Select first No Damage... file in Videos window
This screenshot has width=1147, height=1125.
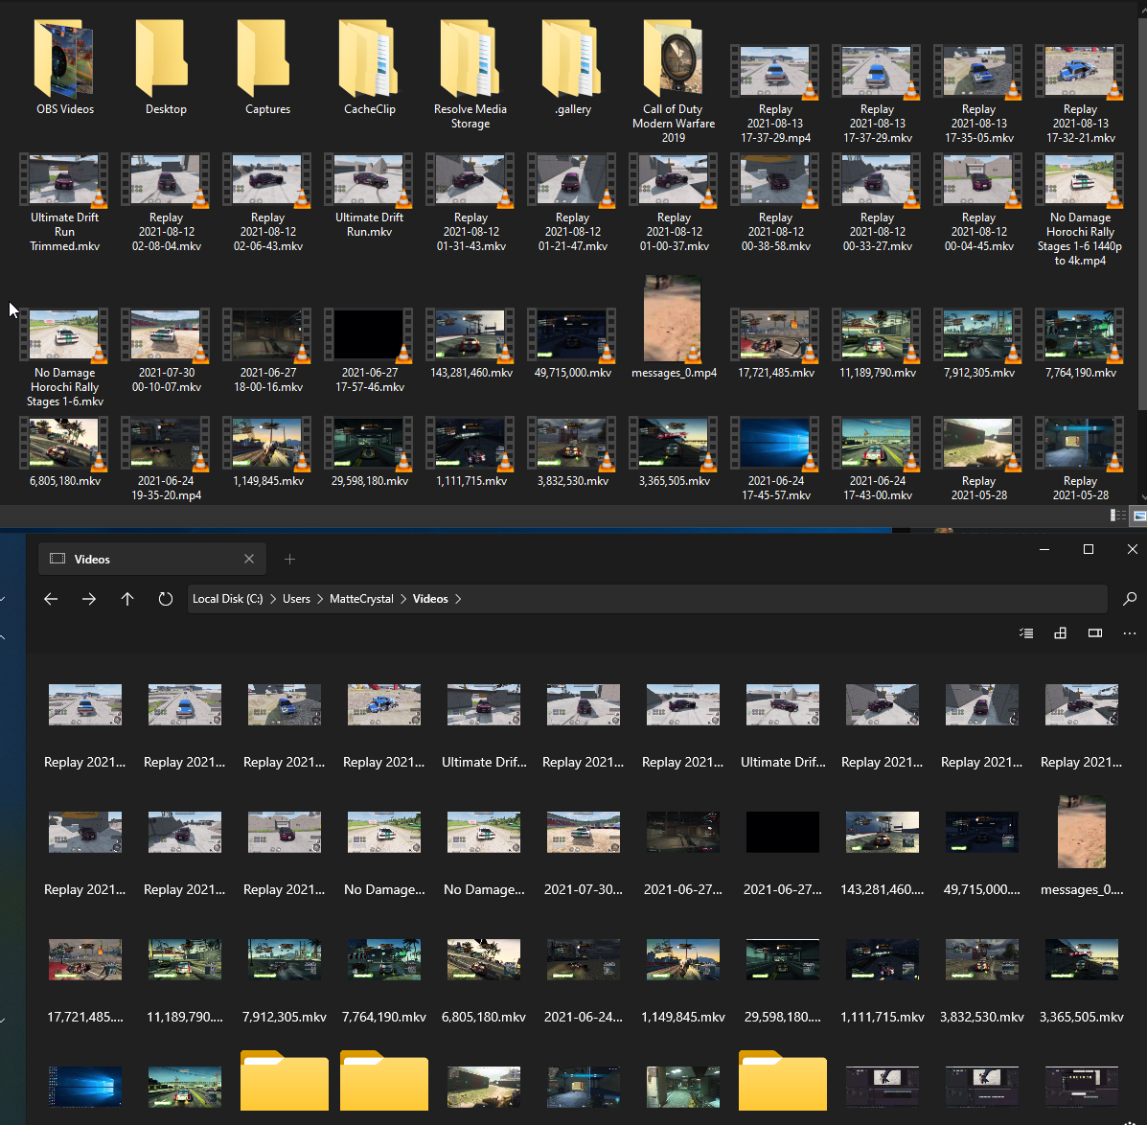[x=384, y=853]
